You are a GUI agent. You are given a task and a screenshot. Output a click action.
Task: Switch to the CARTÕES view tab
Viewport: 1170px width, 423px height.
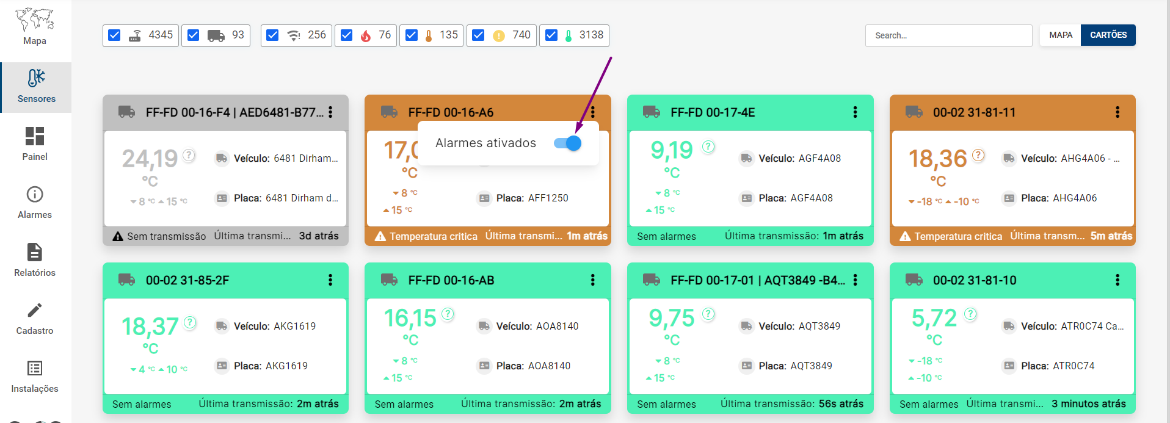(1108, 35)
